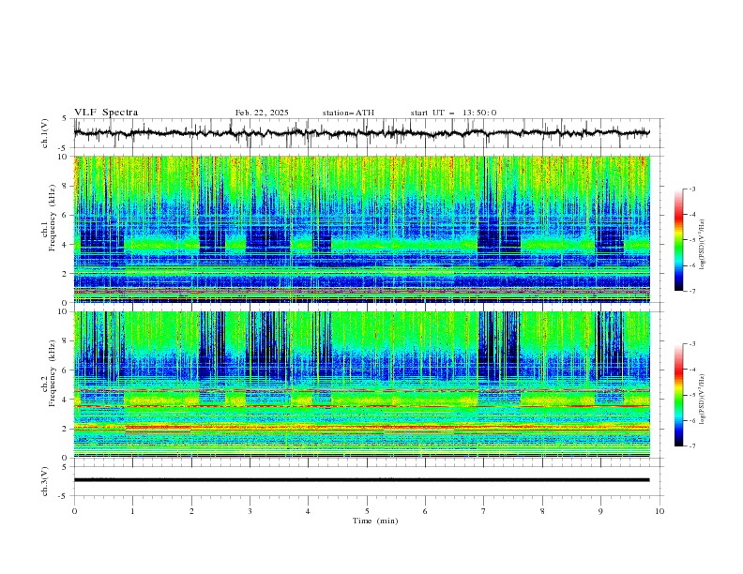Screen dimensions: 743x574
Task: Select the "Time (min)" x-axis label
Action: (x=375, y=521)
